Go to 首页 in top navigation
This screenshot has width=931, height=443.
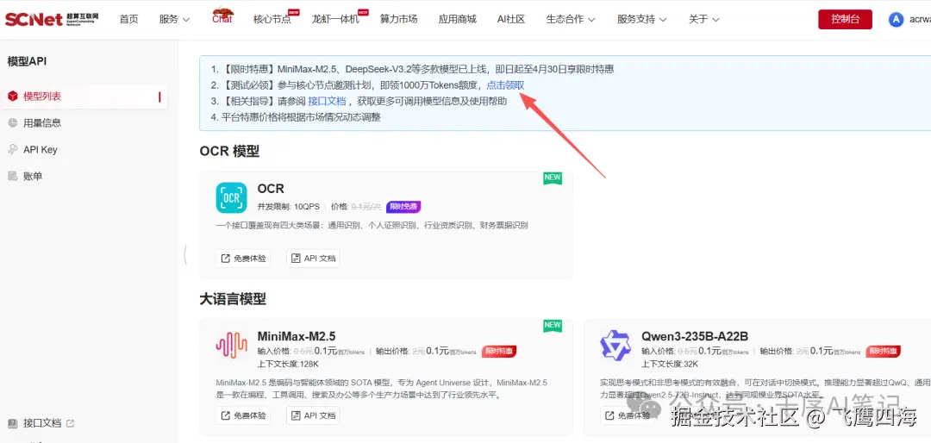point(128,19)
